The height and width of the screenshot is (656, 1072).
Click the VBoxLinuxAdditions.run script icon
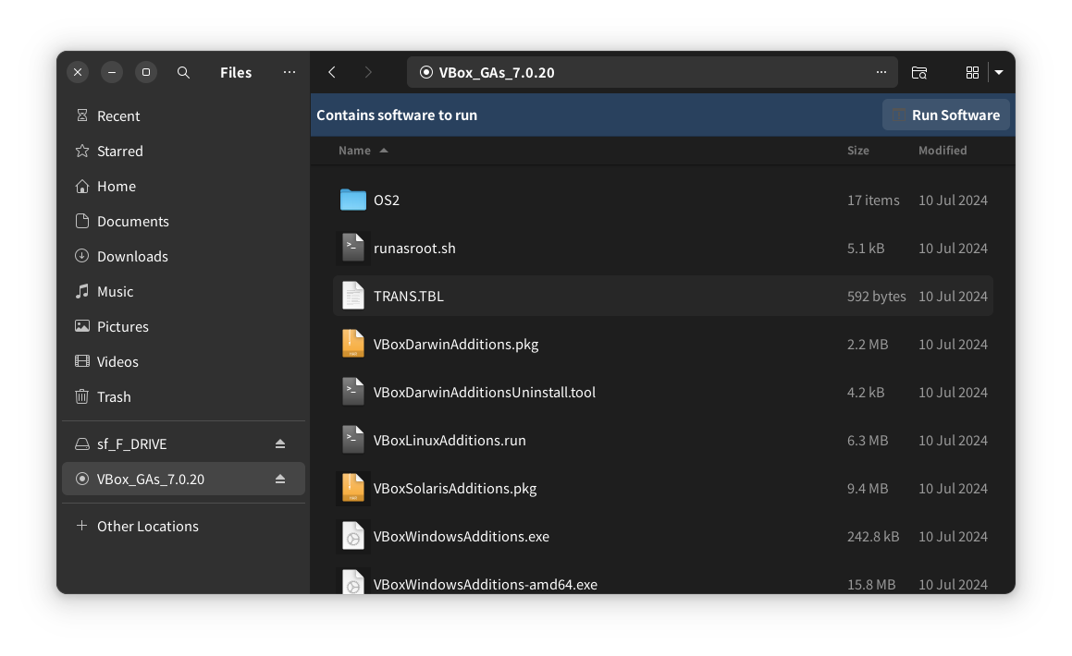click(x=352, y=441)
